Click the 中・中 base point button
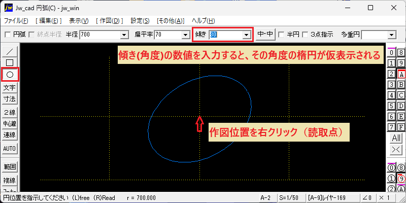The image size is (406, 203). [x=265, y=34]
